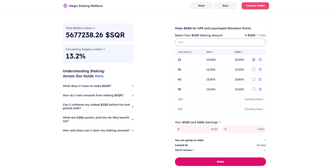Viewport: 334px width, 167px height.
Task: Click the Magic Staking Platform logo icon
Action: coord(65,6)
